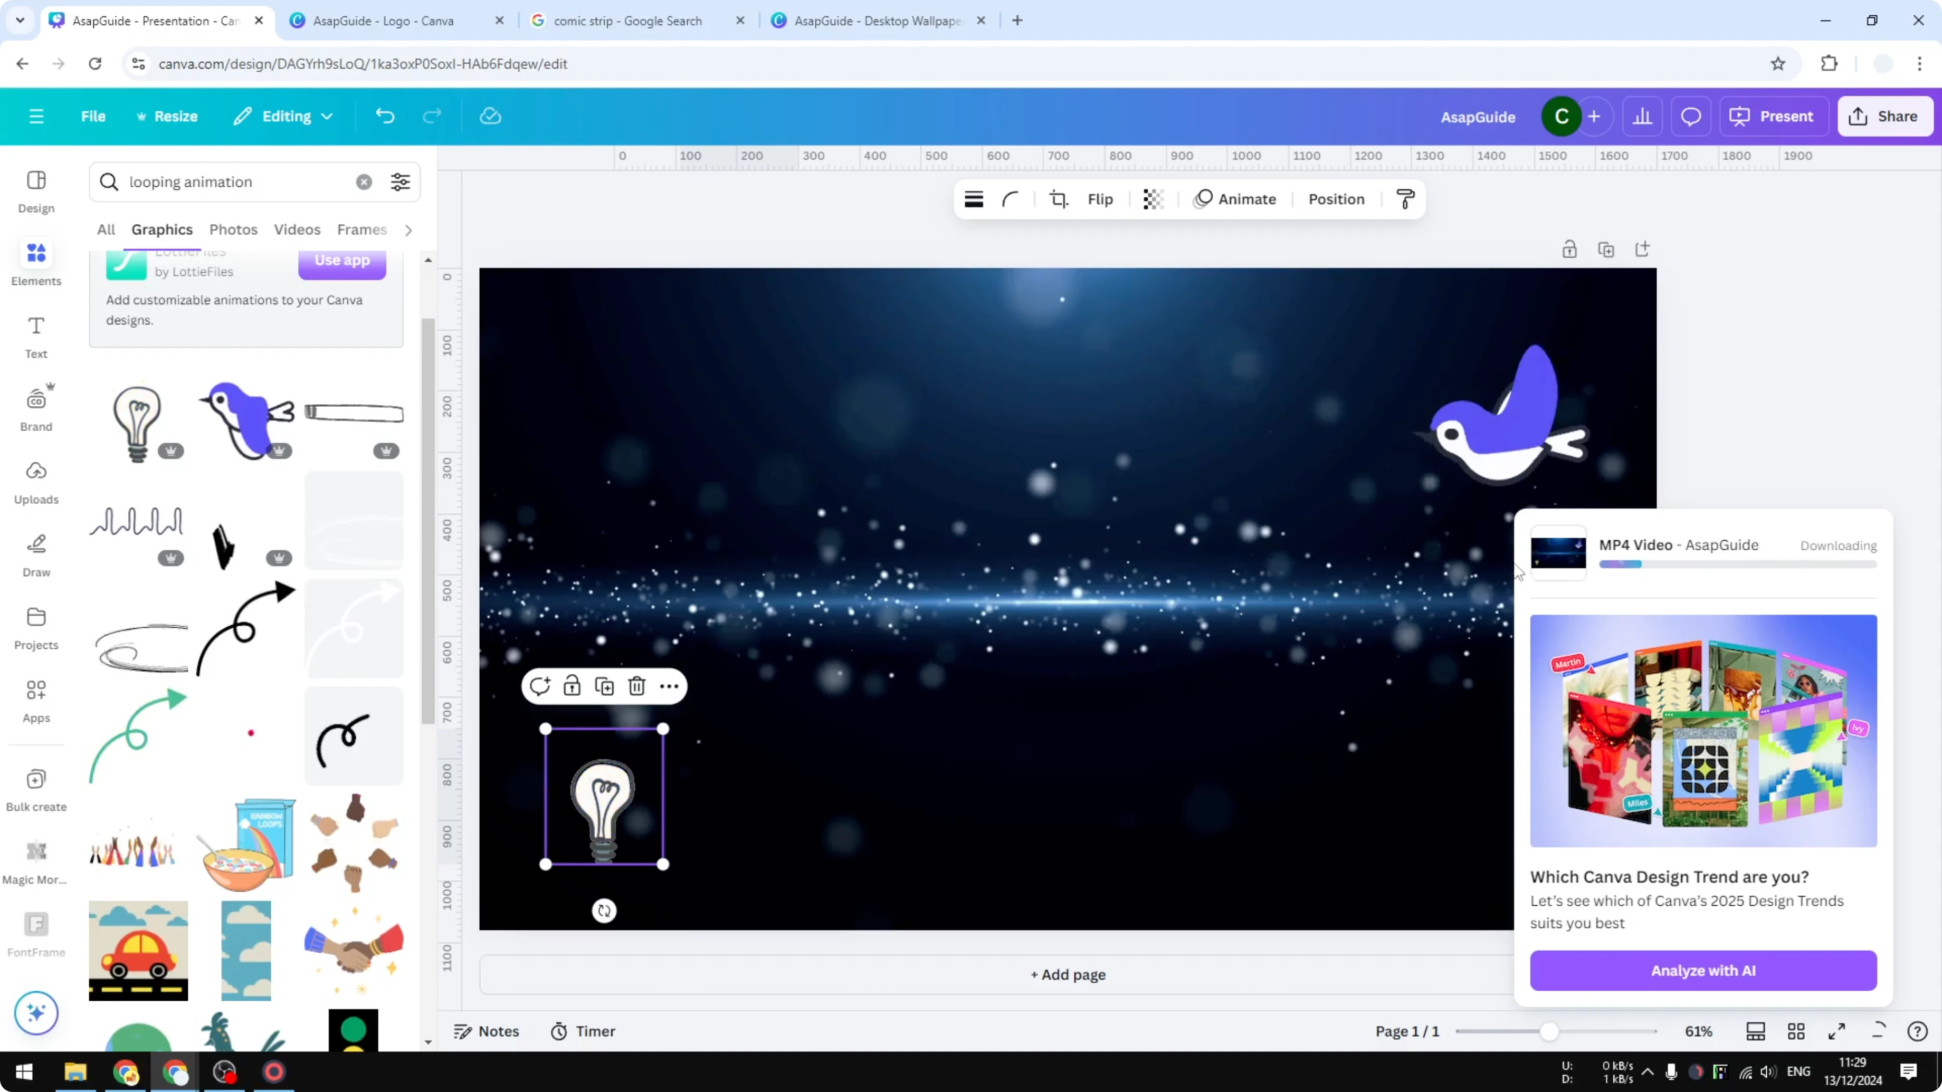The height and width of the screenshot is (1092, 1942).
Task: Duplicate the selected element using the copy icon
Action: tap(605, 686)
